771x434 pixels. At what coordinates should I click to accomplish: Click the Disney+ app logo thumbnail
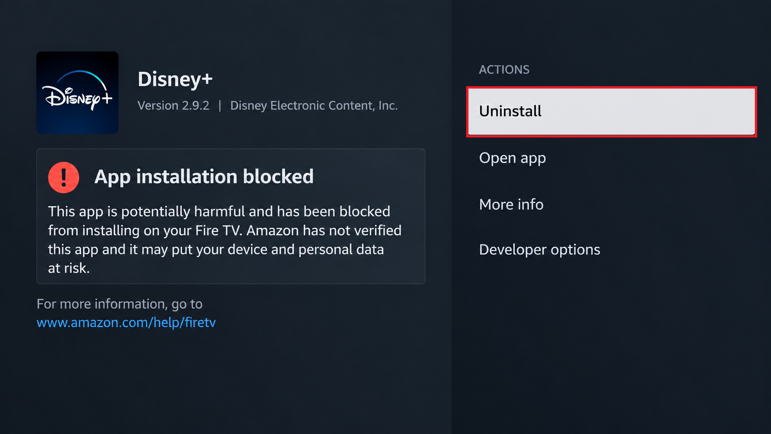tap(77, 93)
